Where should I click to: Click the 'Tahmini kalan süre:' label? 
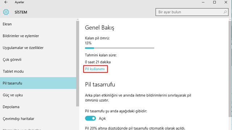101,55
